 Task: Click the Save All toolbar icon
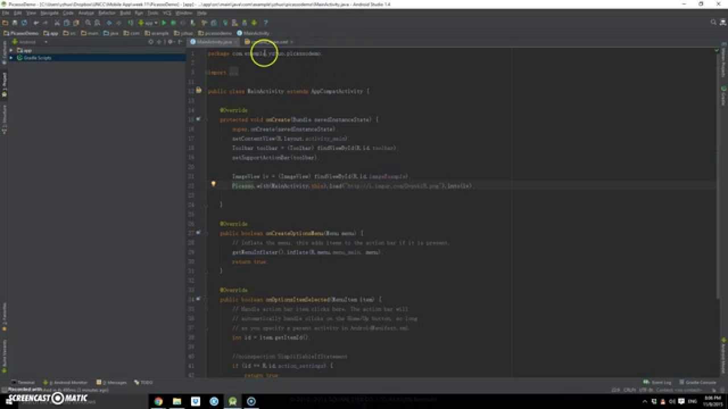pos(15,23)
